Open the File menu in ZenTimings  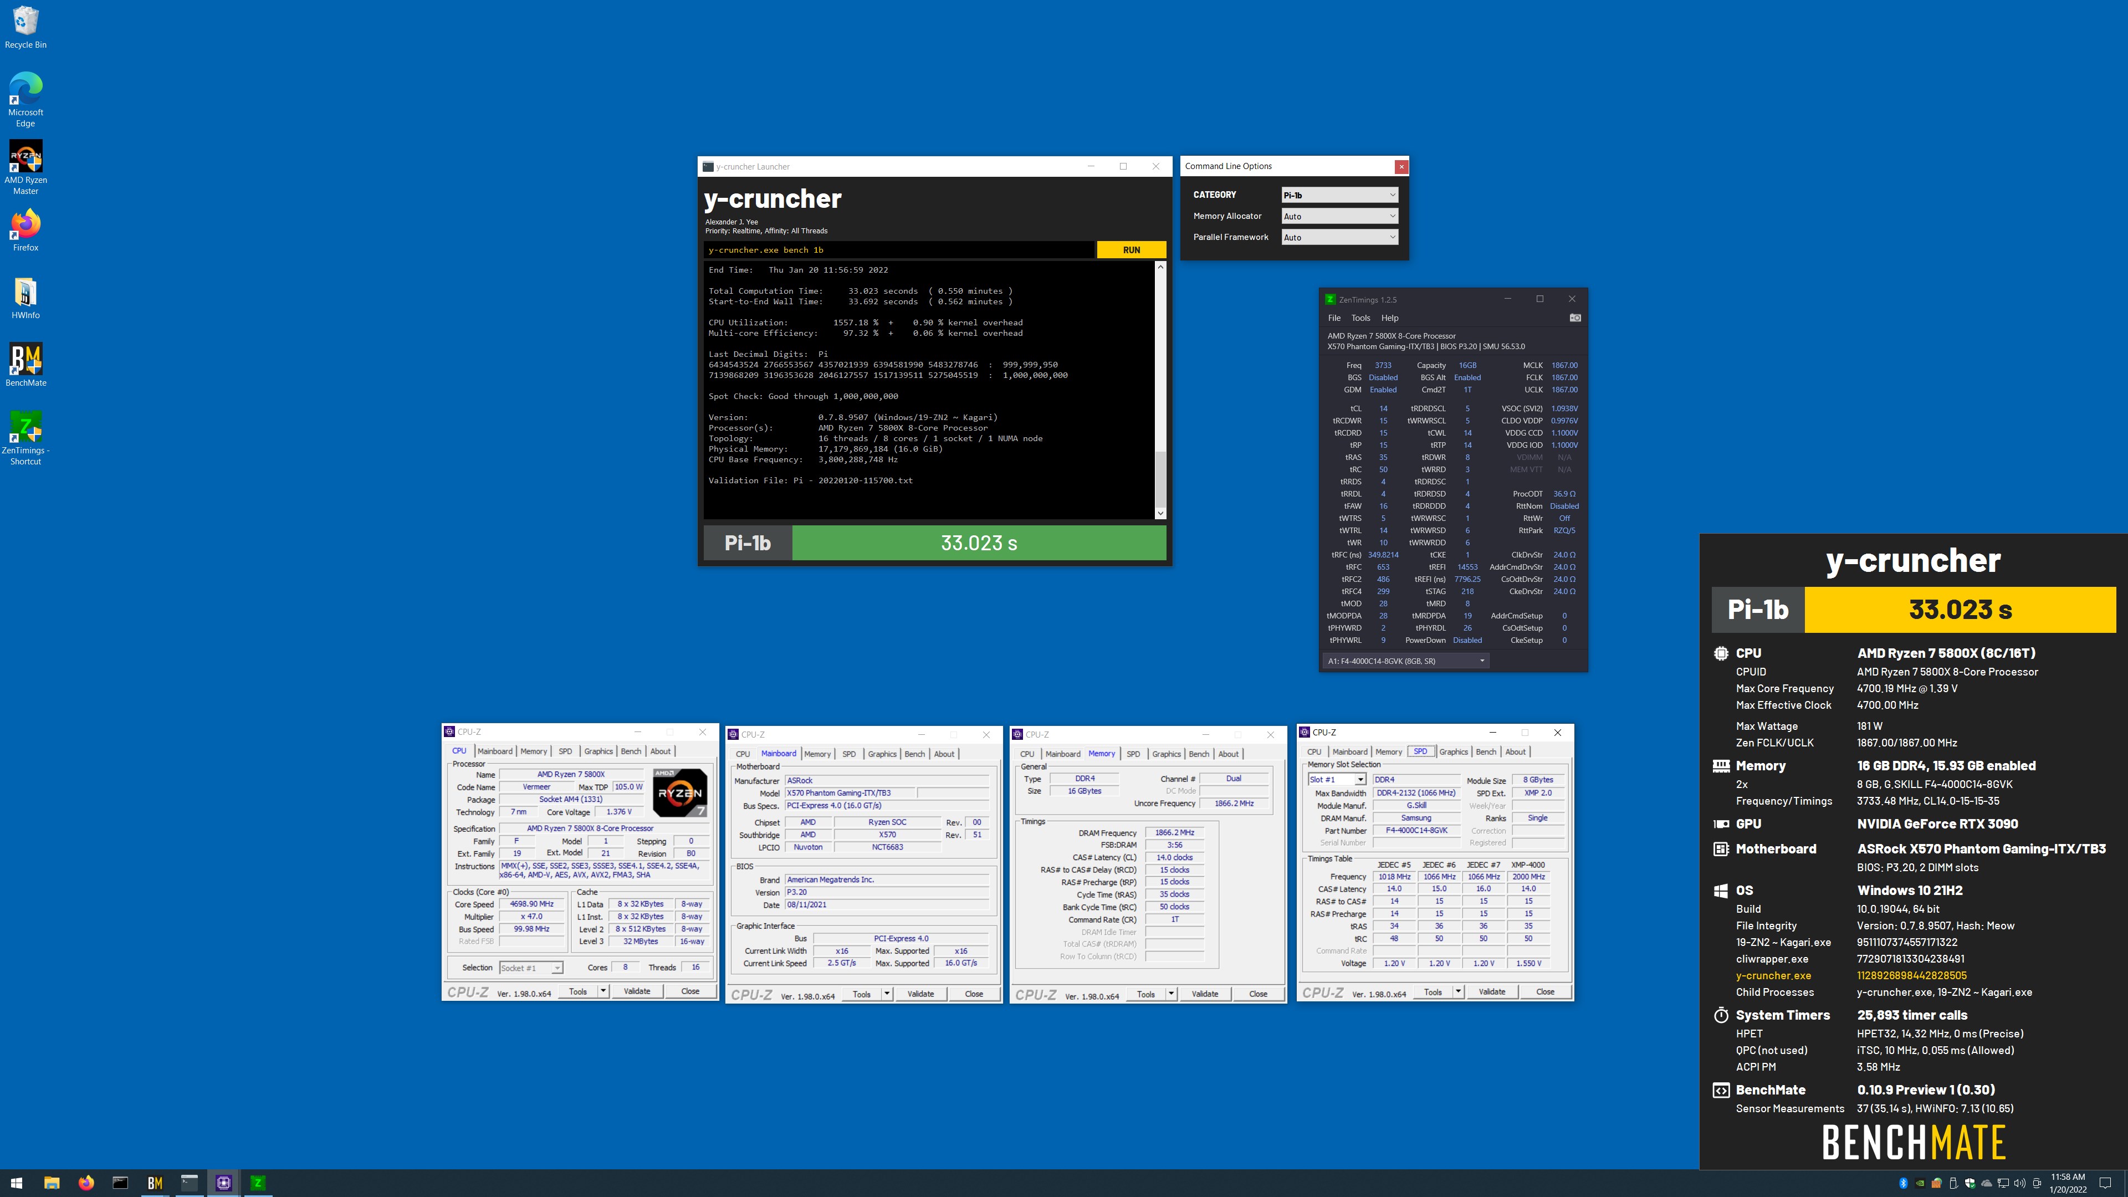click(1334, 318)
